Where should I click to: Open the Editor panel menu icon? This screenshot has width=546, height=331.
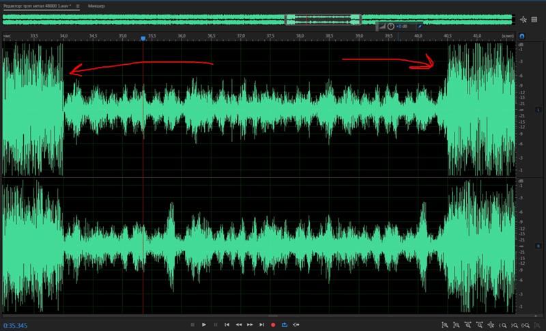(78, 6)
